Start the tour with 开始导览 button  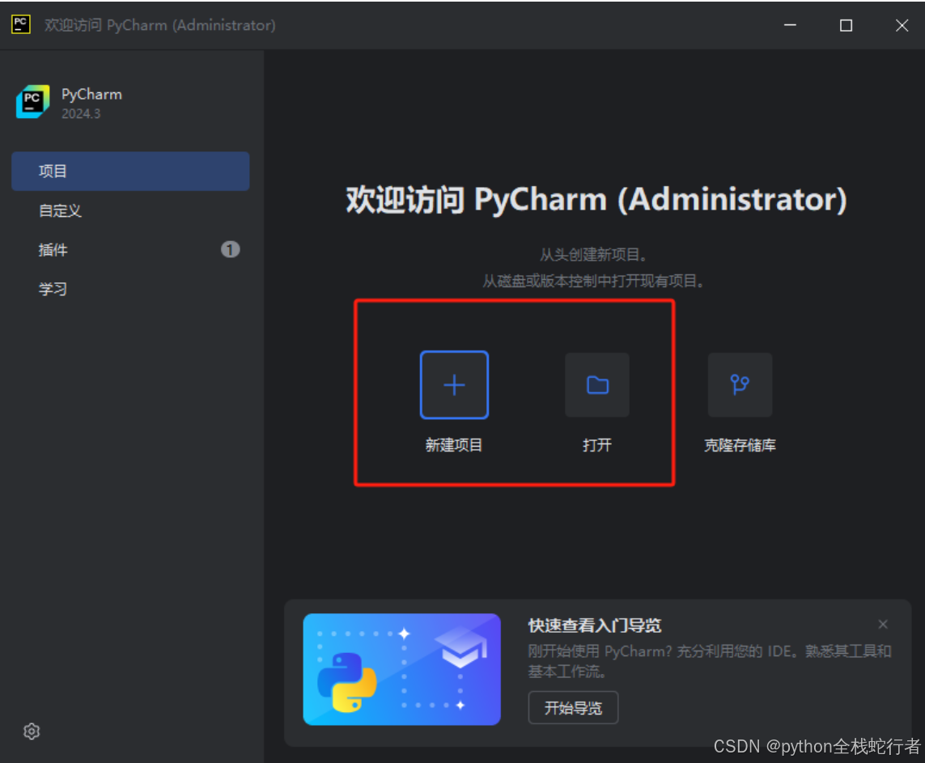[x=573, y=707]
